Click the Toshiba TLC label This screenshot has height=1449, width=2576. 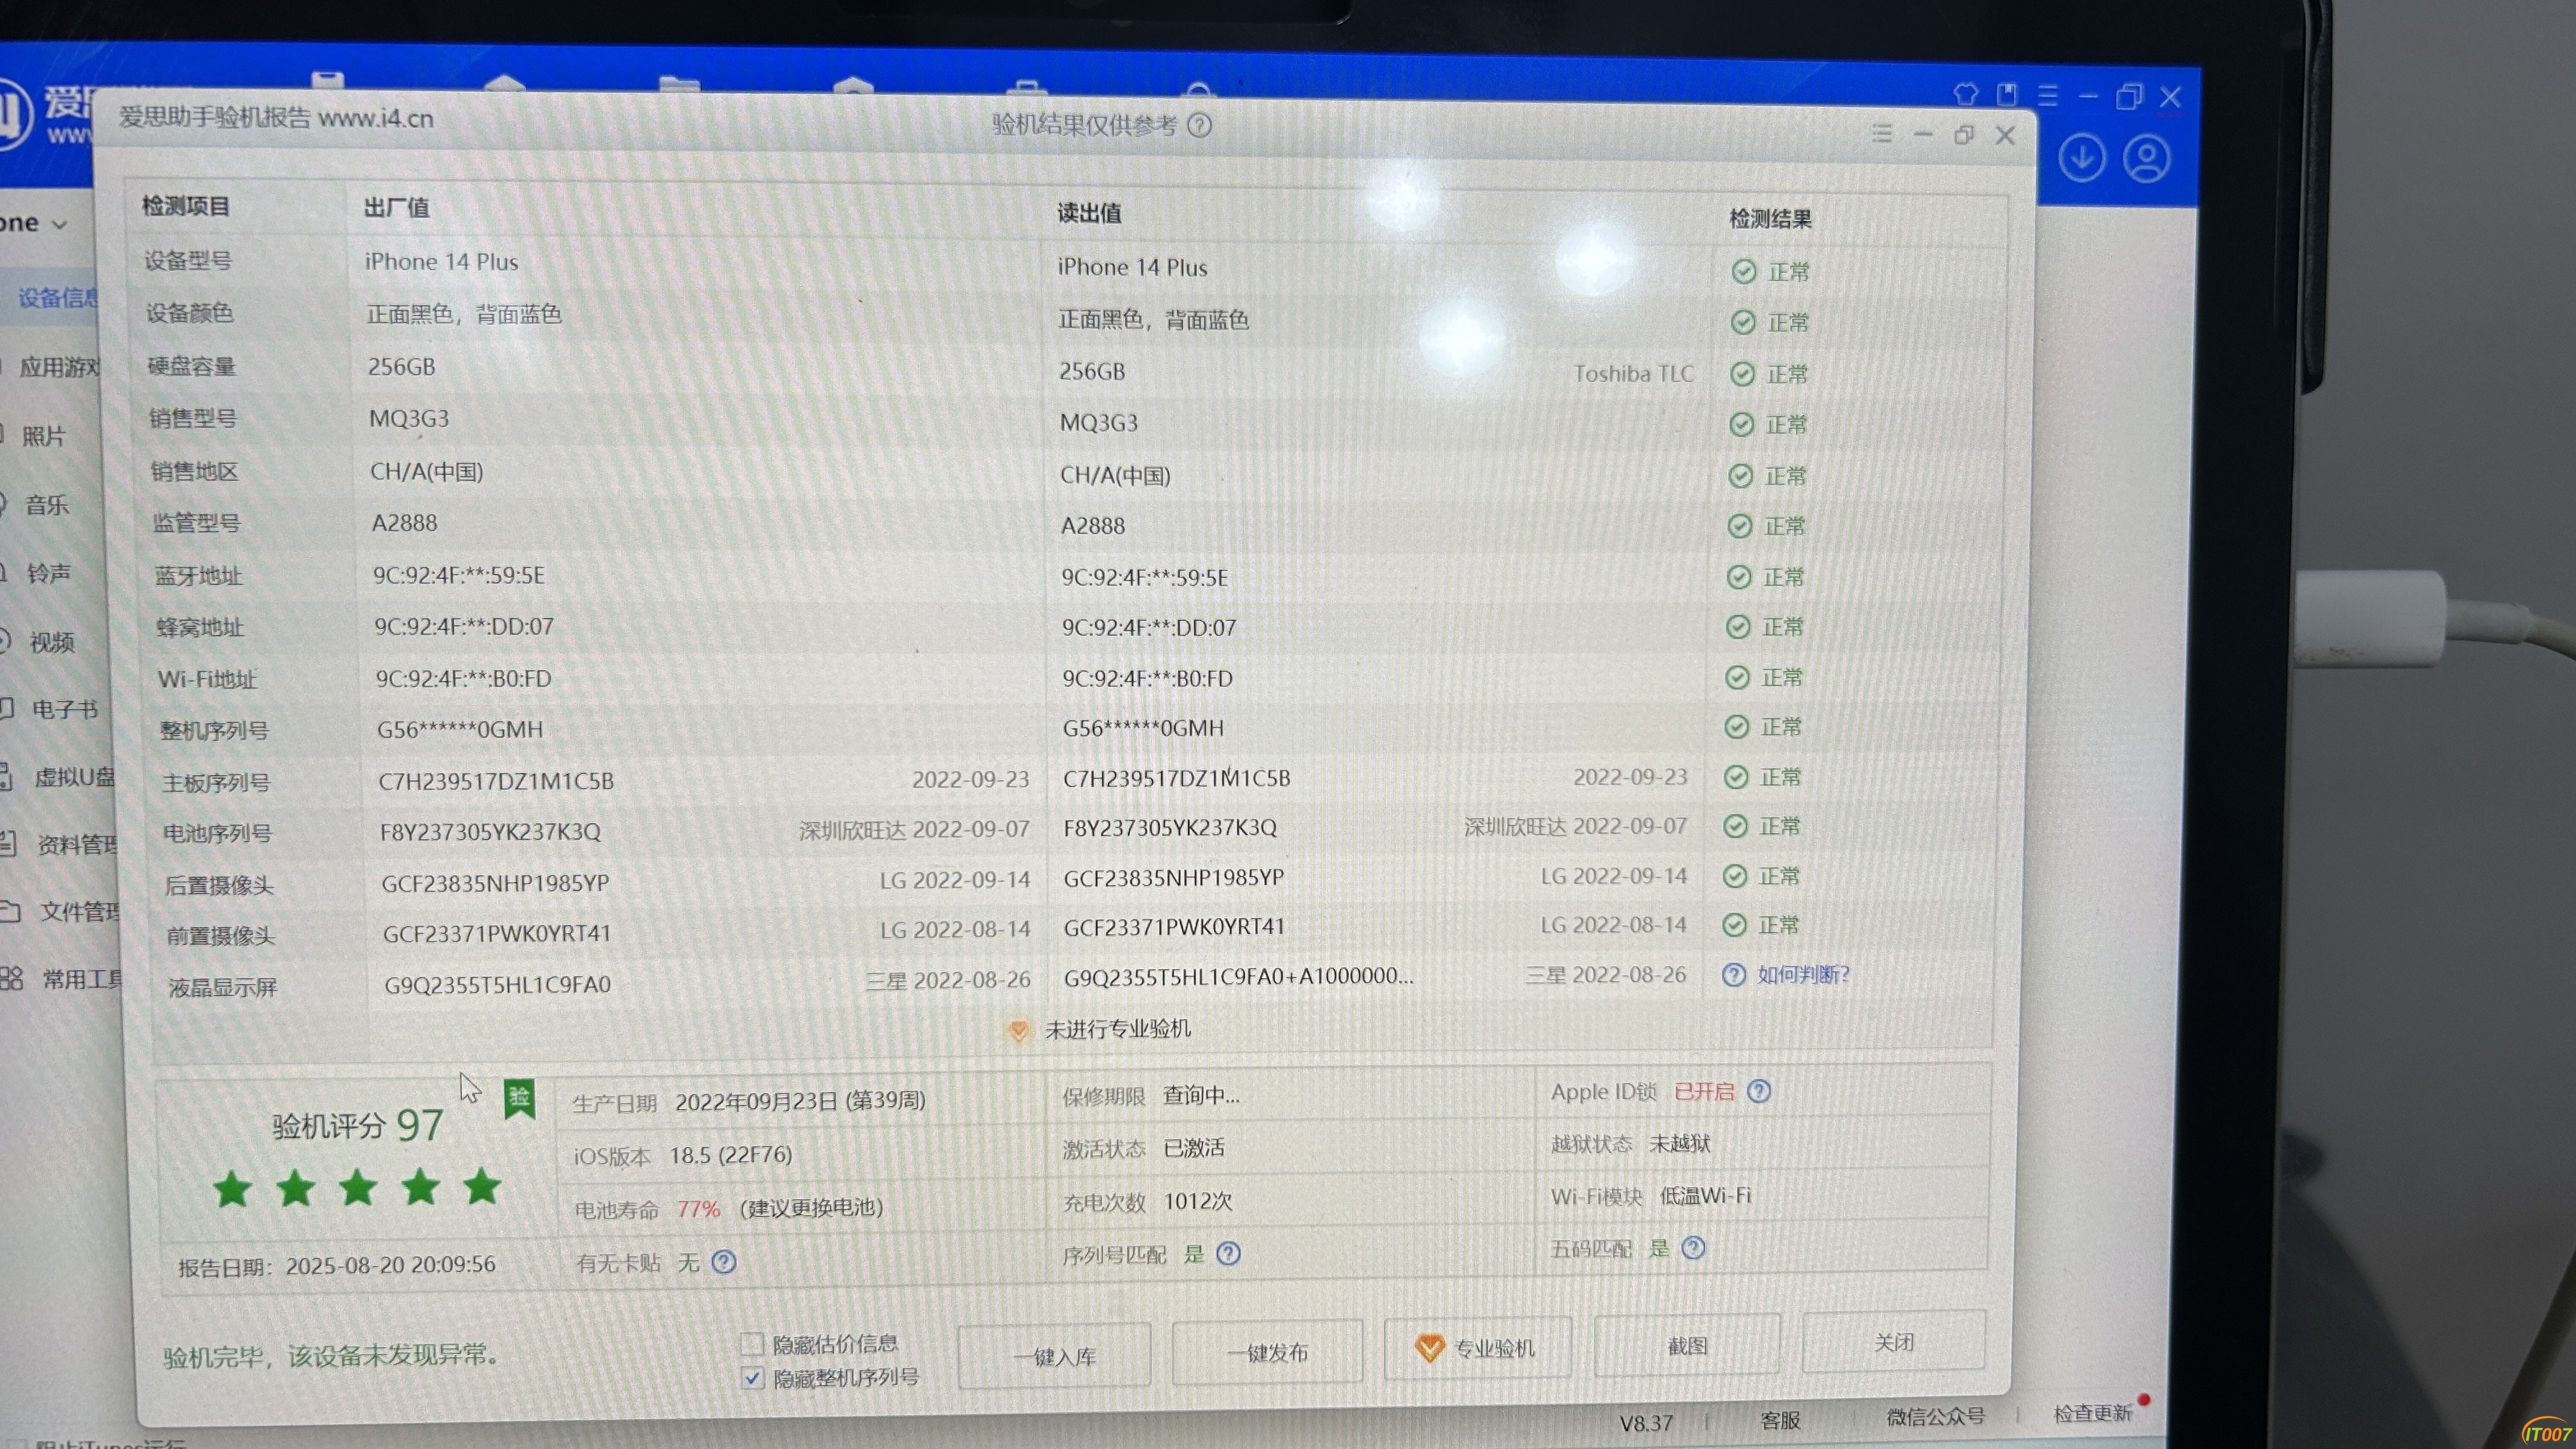coord(1634,374)
